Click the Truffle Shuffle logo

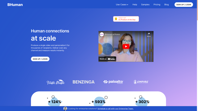(56, 82)
